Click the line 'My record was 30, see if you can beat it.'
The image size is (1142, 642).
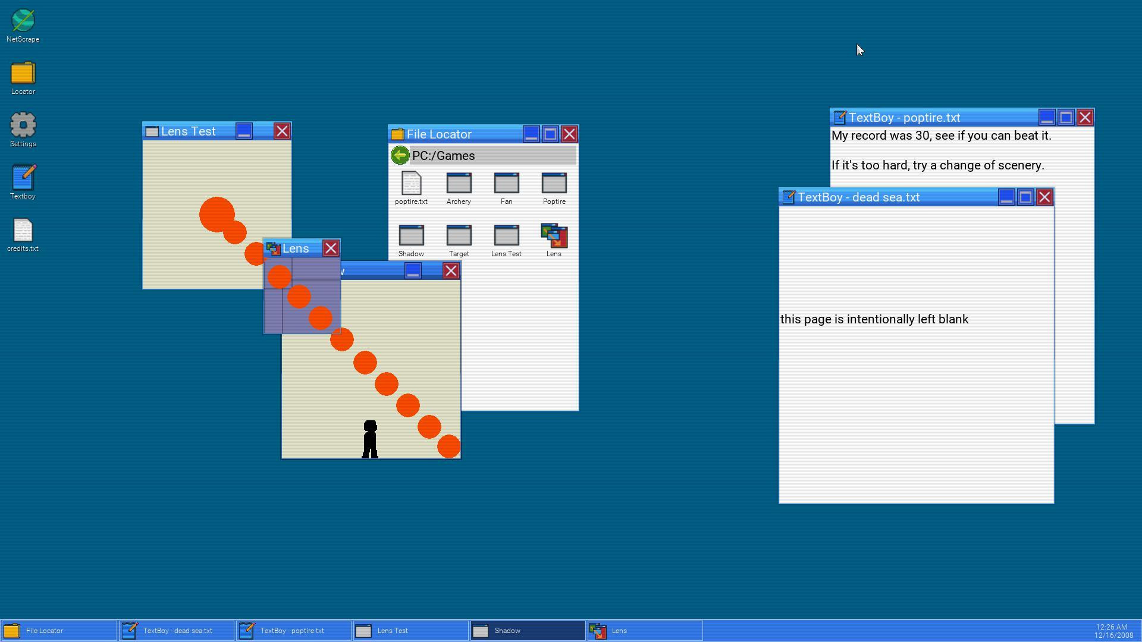tap(942, 136)
